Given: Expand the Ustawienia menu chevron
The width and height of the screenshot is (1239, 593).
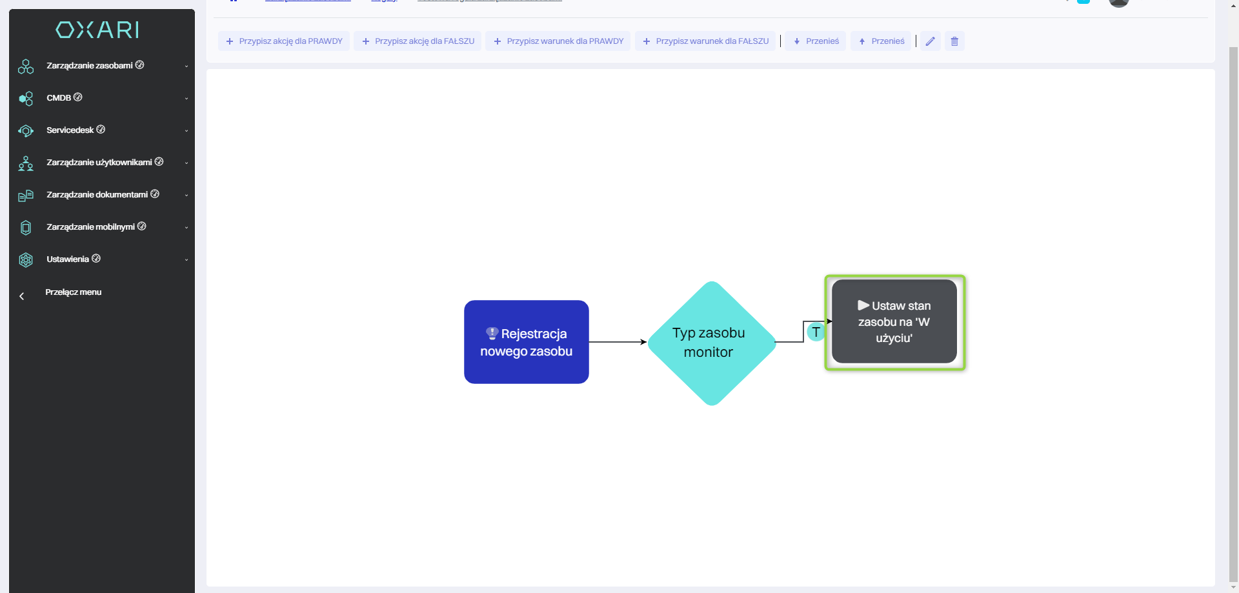Looking at the screenshot, I should 186,259.
